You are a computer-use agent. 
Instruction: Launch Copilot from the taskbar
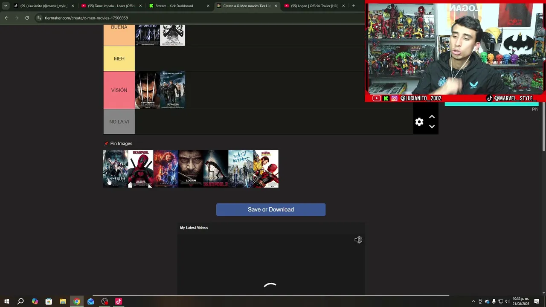click(x=35, y=301)
